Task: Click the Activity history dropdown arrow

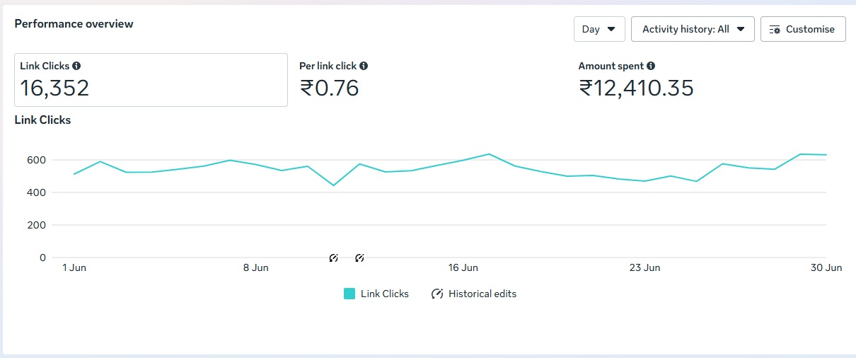Action: tap(741, 30)
